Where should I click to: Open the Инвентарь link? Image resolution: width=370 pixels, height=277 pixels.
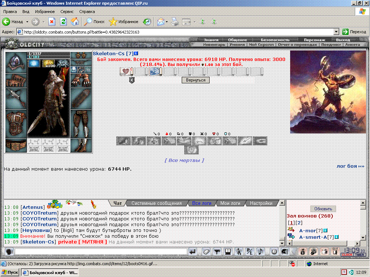(x=214, y=44)
